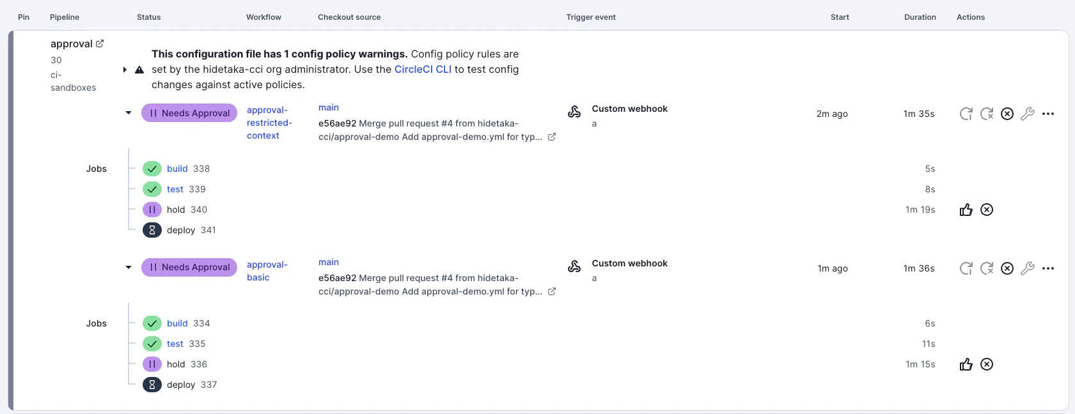Click the 2m ago start time
The height and width of the screenshot is (414, 1075).
tap(832, 114)
